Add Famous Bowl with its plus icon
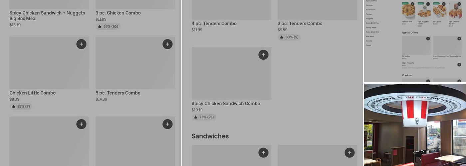Viewport: 466px width, 166px height. tap(412, 4)
